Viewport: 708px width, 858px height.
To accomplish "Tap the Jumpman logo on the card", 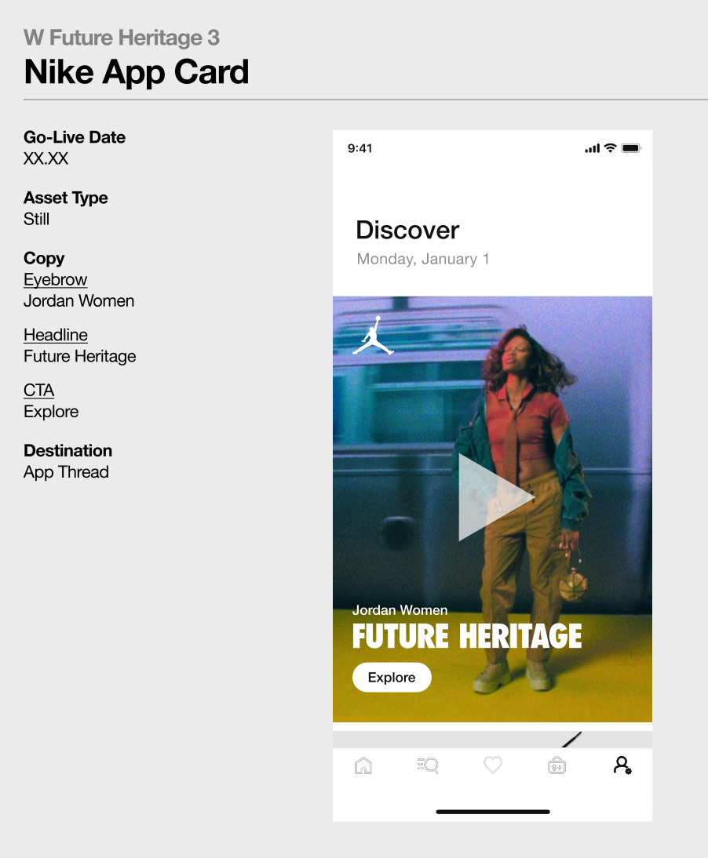I will click(x=373, y=336).
